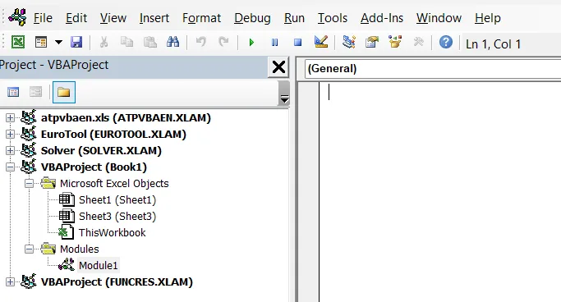Open Properties Window toolbar icon
The height and width of the screenshot is (302, 561).
coord(372,42)
